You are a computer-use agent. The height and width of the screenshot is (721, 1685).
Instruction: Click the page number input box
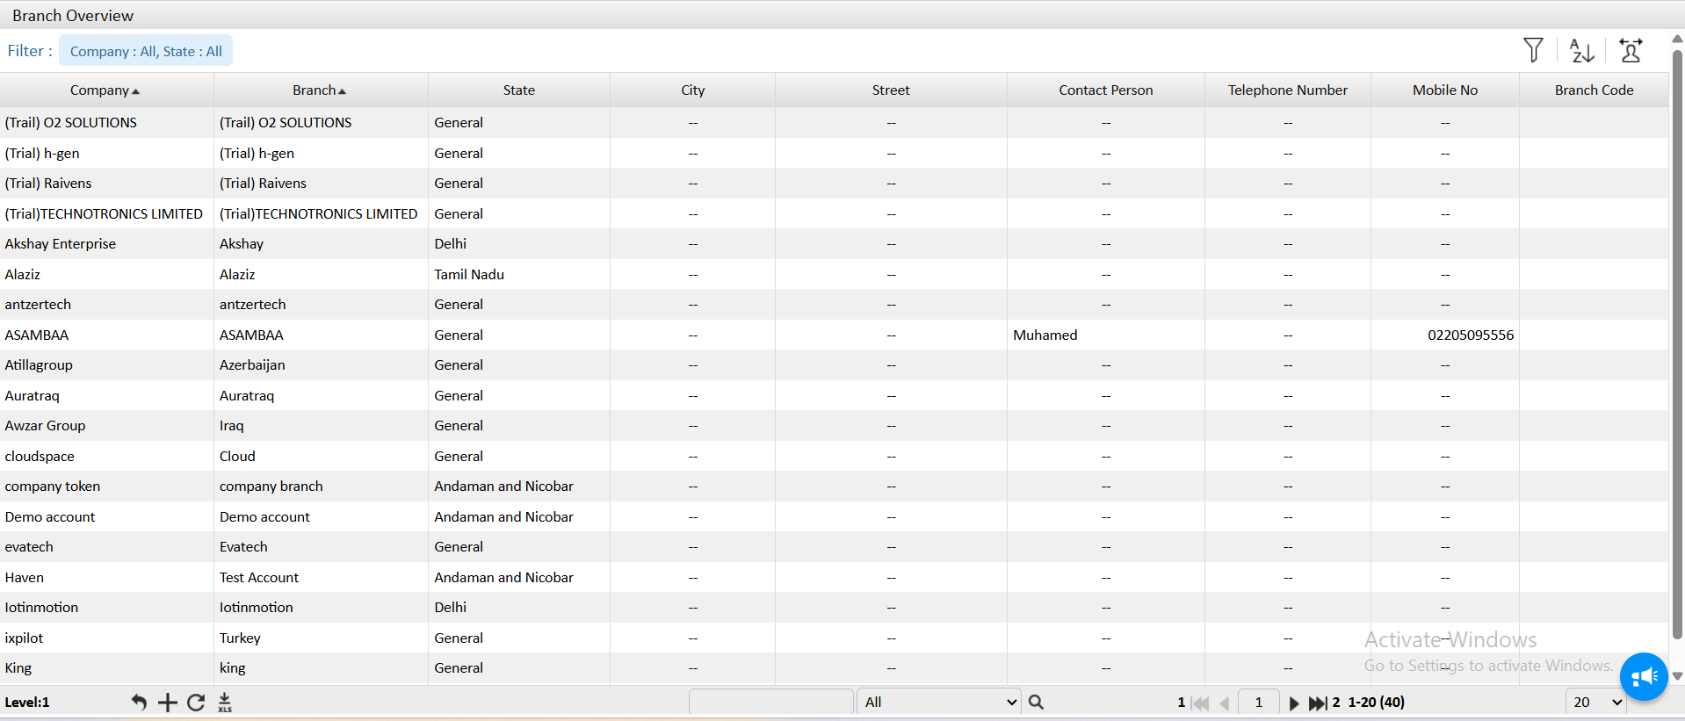coord(1258,702)
